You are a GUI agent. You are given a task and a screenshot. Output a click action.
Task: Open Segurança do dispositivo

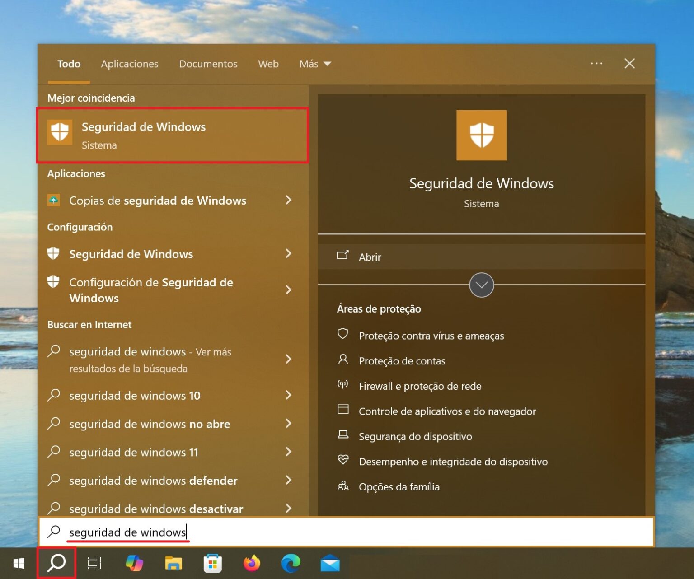coord(415,437)
